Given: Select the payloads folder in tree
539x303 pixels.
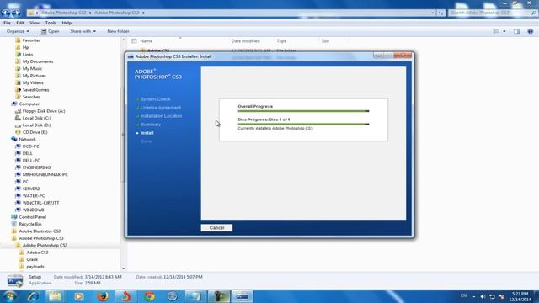Looking at the screenshot, I should (35, 267).
